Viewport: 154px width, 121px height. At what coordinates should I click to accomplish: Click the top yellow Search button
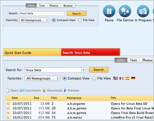pyautogui.click(x=77, y=14)
